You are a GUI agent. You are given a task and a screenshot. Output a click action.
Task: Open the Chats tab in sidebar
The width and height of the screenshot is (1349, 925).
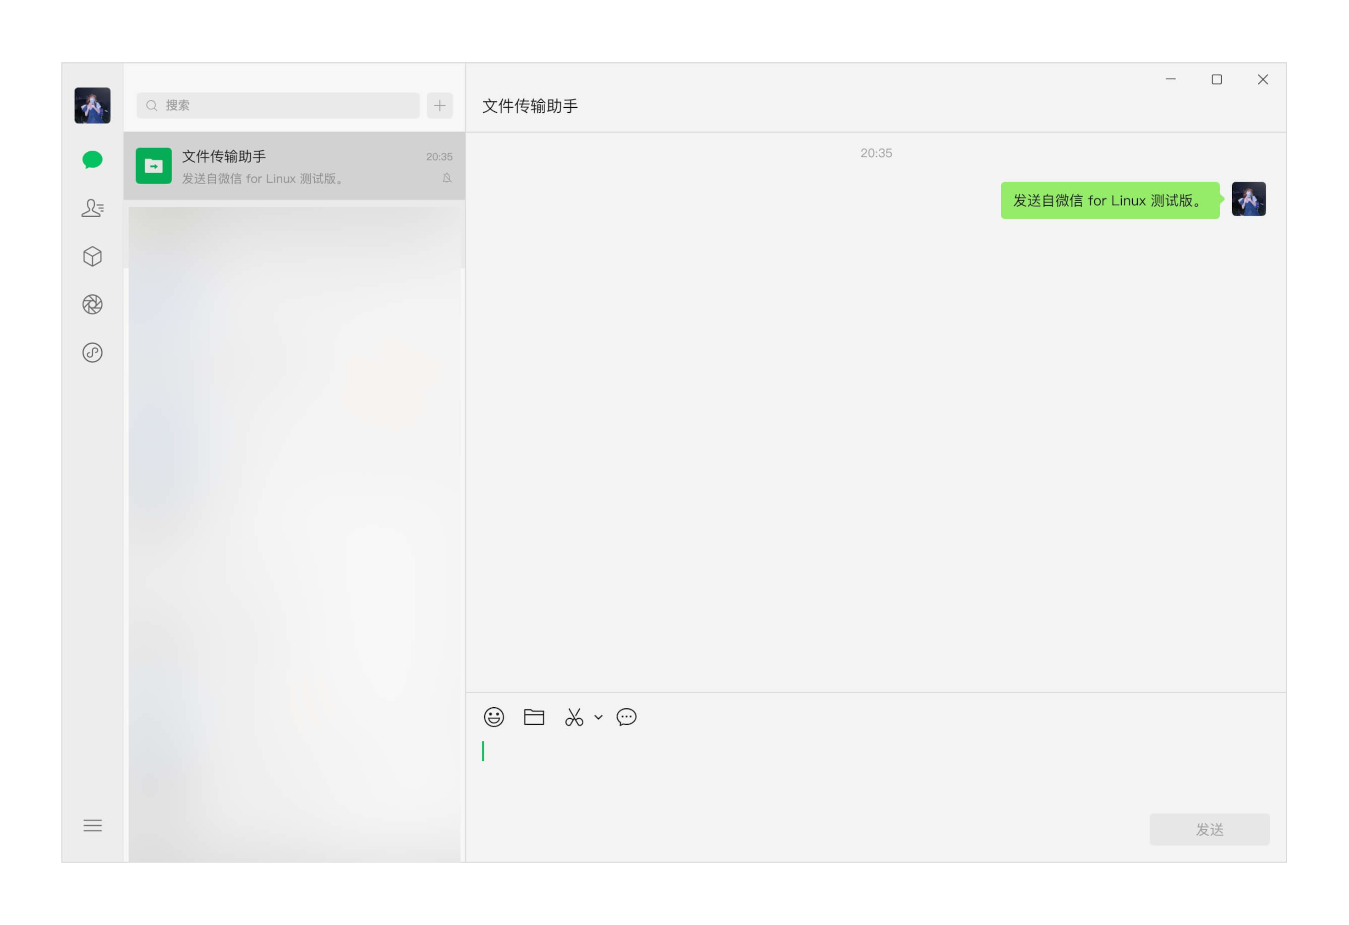coord(92,160)
